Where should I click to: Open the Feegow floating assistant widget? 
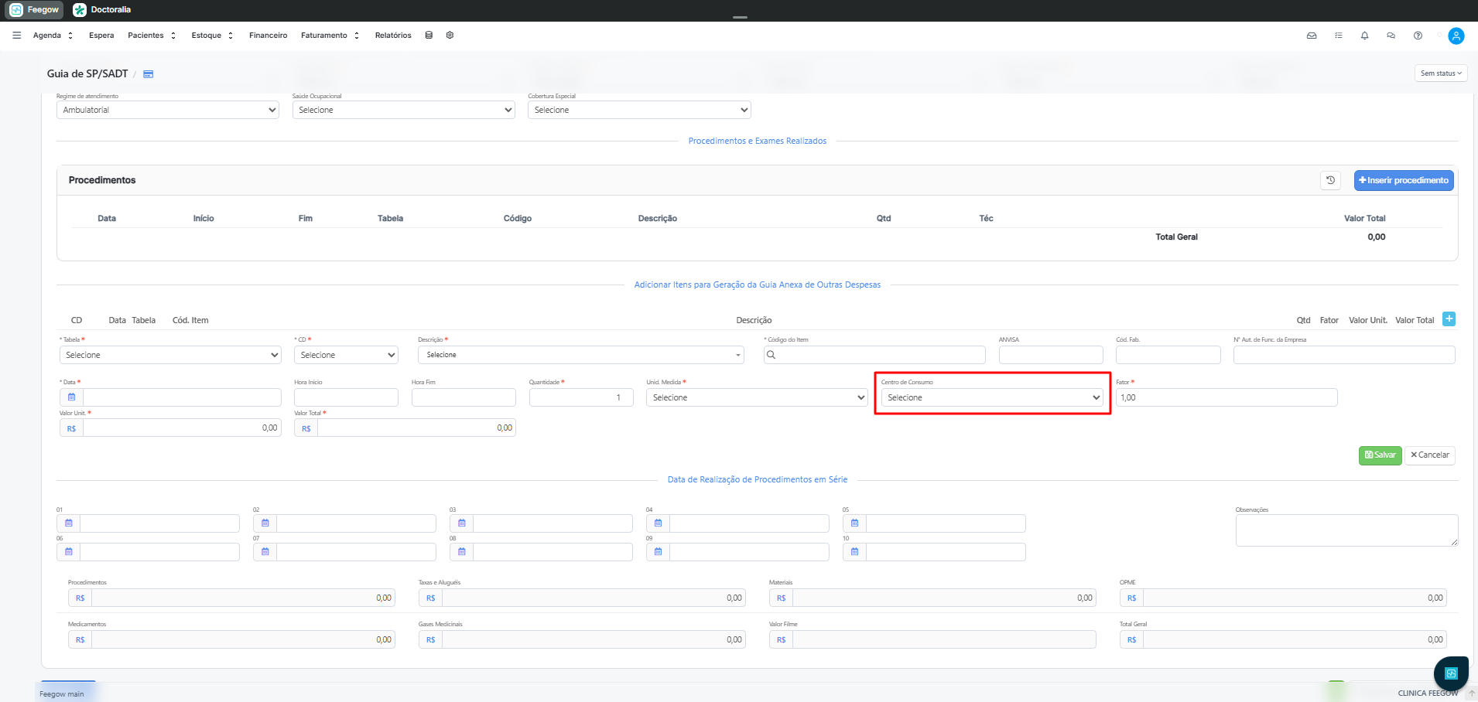pos(1451,673)
